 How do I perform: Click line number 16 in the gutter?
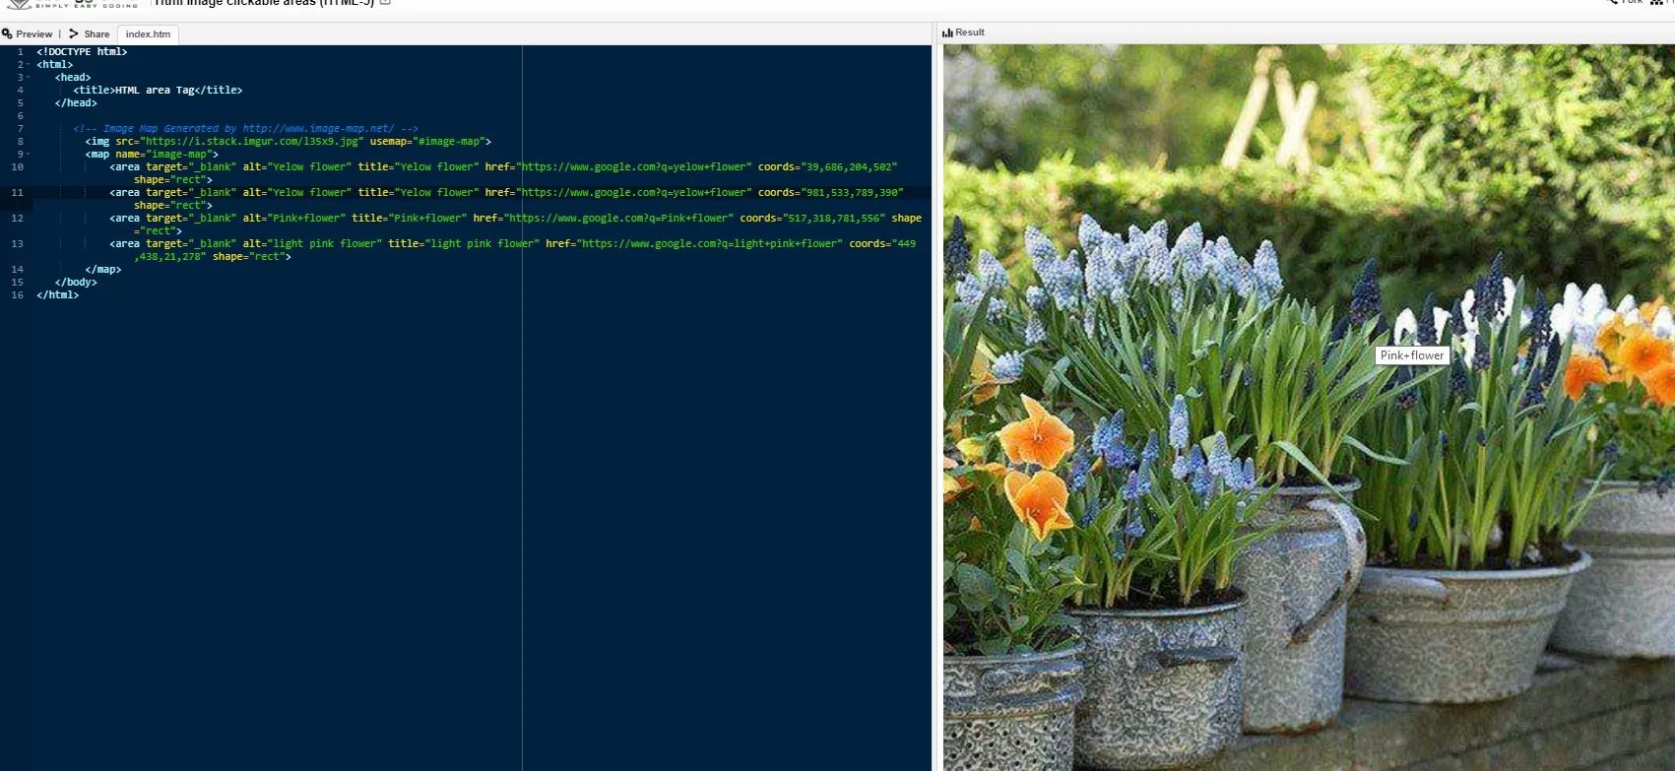pyautogui.click(x=18, y=295)
